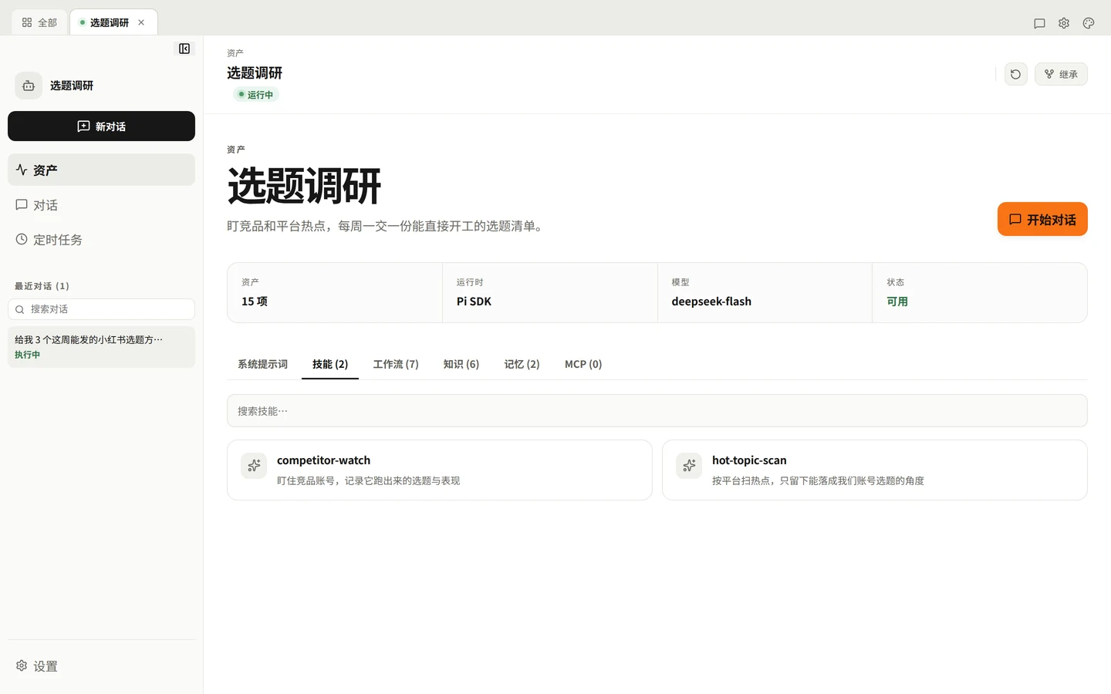Open the competitor-watch skill card title
Viewport: 1111px width, 694px height.
pyautogui.click(x=323, y=460)
